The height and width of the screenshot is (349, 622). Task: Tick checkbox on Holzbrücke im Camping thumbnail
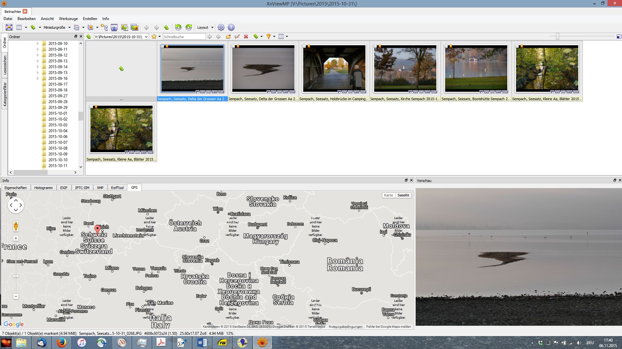point(305,47)
